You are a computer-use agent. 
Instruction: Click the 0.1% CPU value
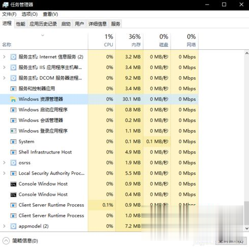(x=108, y=205)
